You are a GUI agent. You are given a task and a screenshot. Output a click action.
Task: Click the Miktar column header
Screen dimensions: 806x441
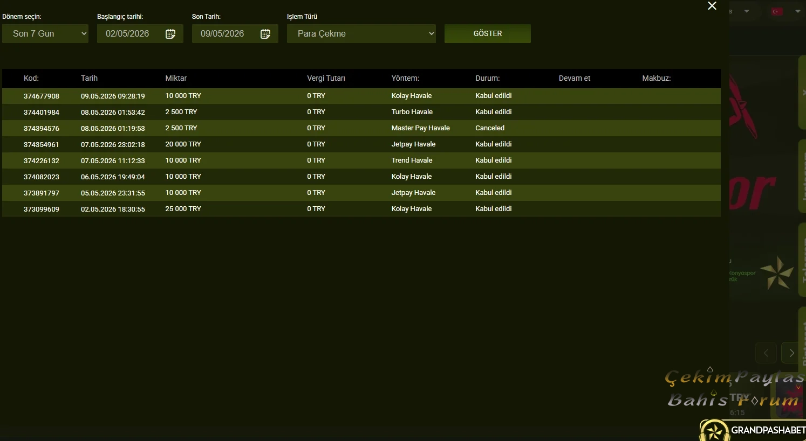tap(176, 78)
